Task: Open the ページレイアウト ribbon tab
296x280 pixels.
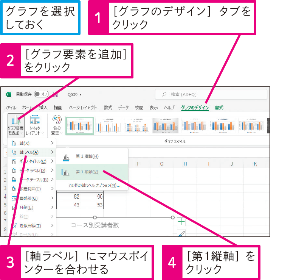Action: pyautogui.click(x=83, y=108)
